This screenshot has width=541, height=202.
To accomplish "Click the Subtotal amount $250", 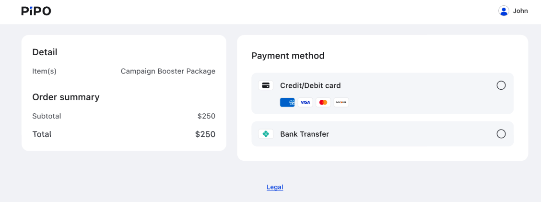I will click(x=206, y=116).
